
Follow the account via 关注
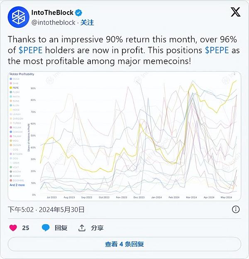[87, 22]
